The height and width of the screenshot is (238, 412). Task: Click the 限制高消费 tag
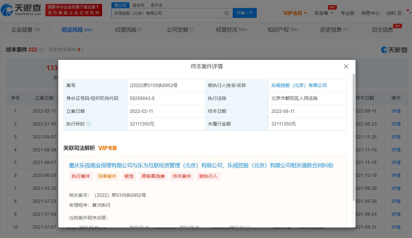(153, 176)
